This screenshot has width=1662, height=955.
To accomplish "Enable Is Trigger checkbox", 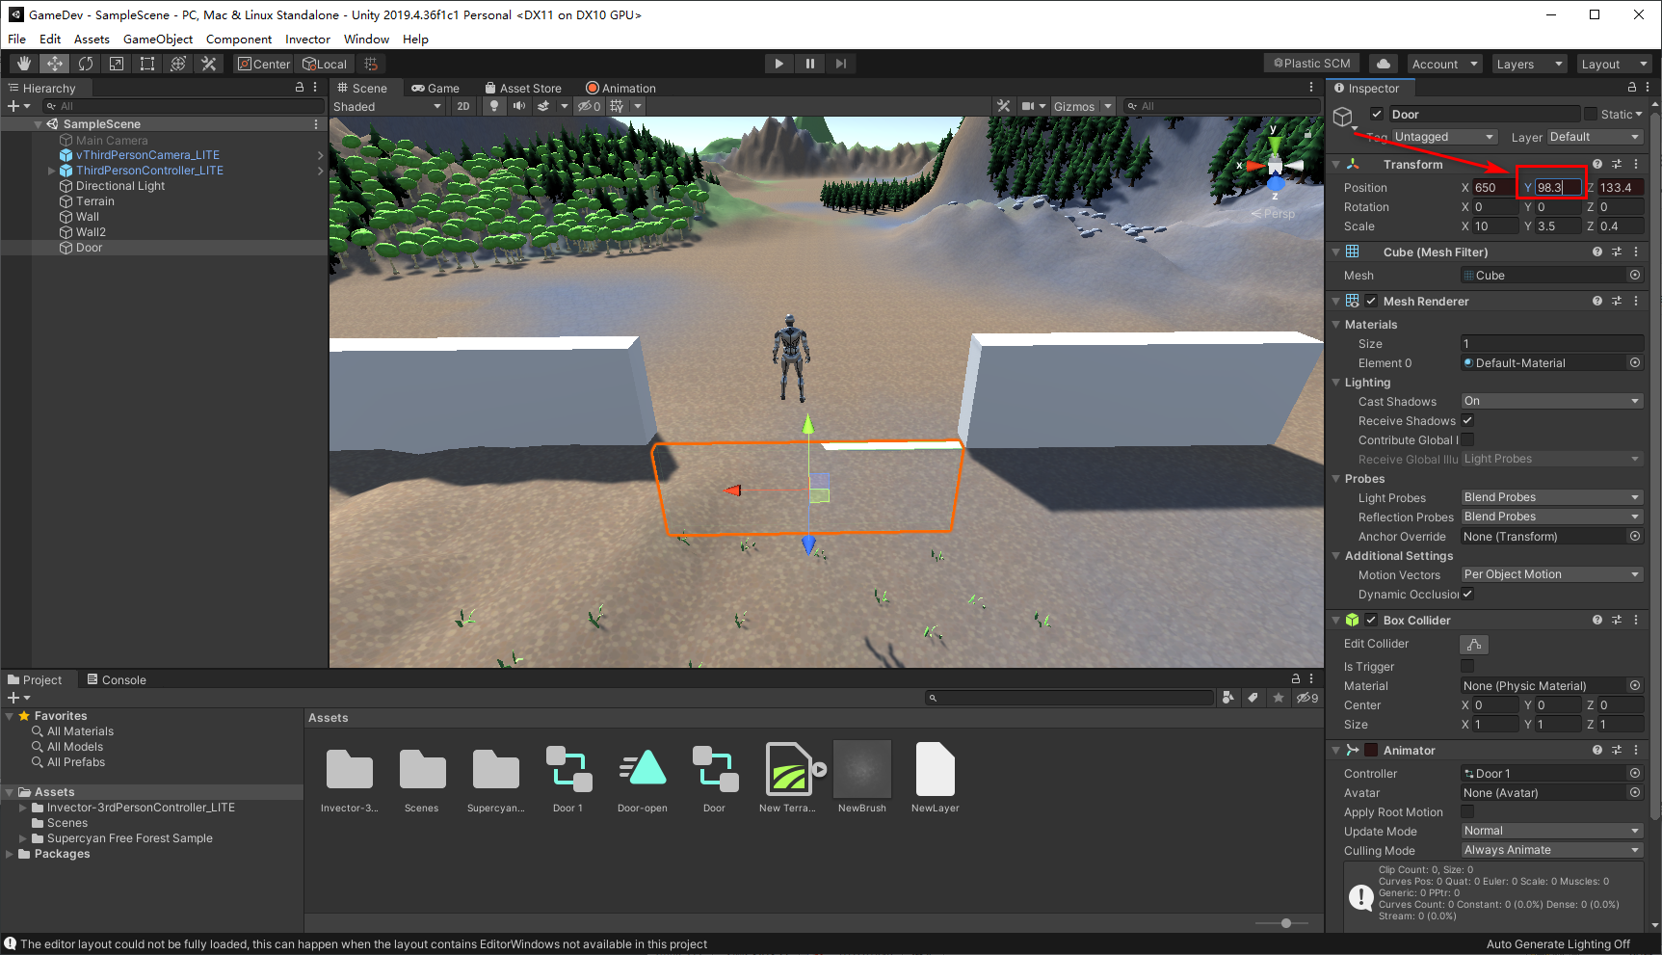I will [x=1467, y=667].
